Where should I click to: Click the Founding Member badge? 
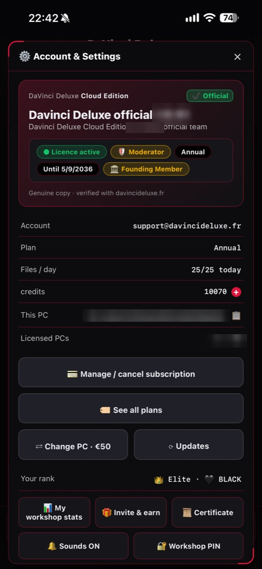(x=146, y=169)
